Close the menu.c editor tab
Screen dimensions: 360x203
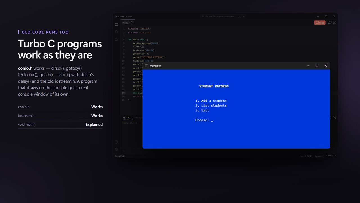(x=132, y=23)
